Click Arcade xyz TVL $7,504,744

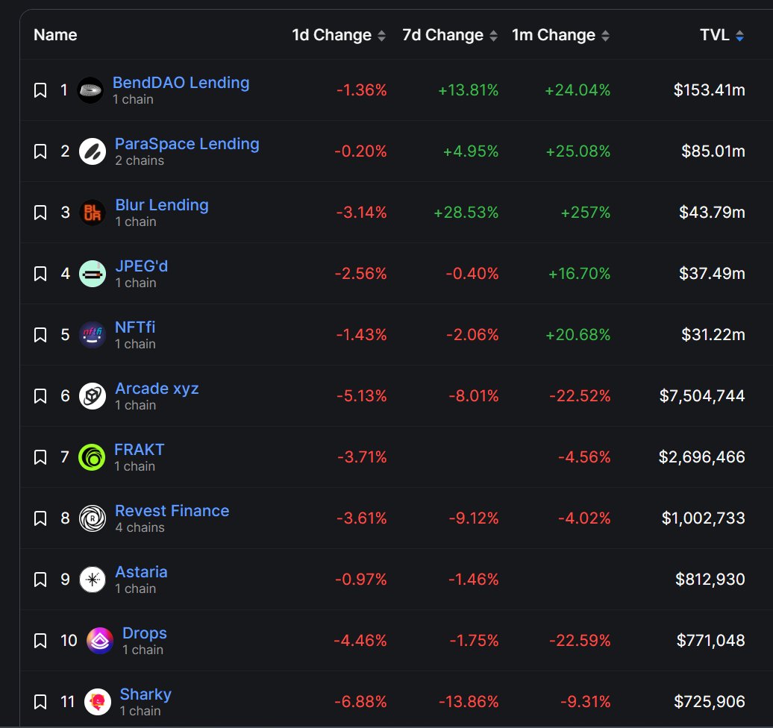click(703, 396)
